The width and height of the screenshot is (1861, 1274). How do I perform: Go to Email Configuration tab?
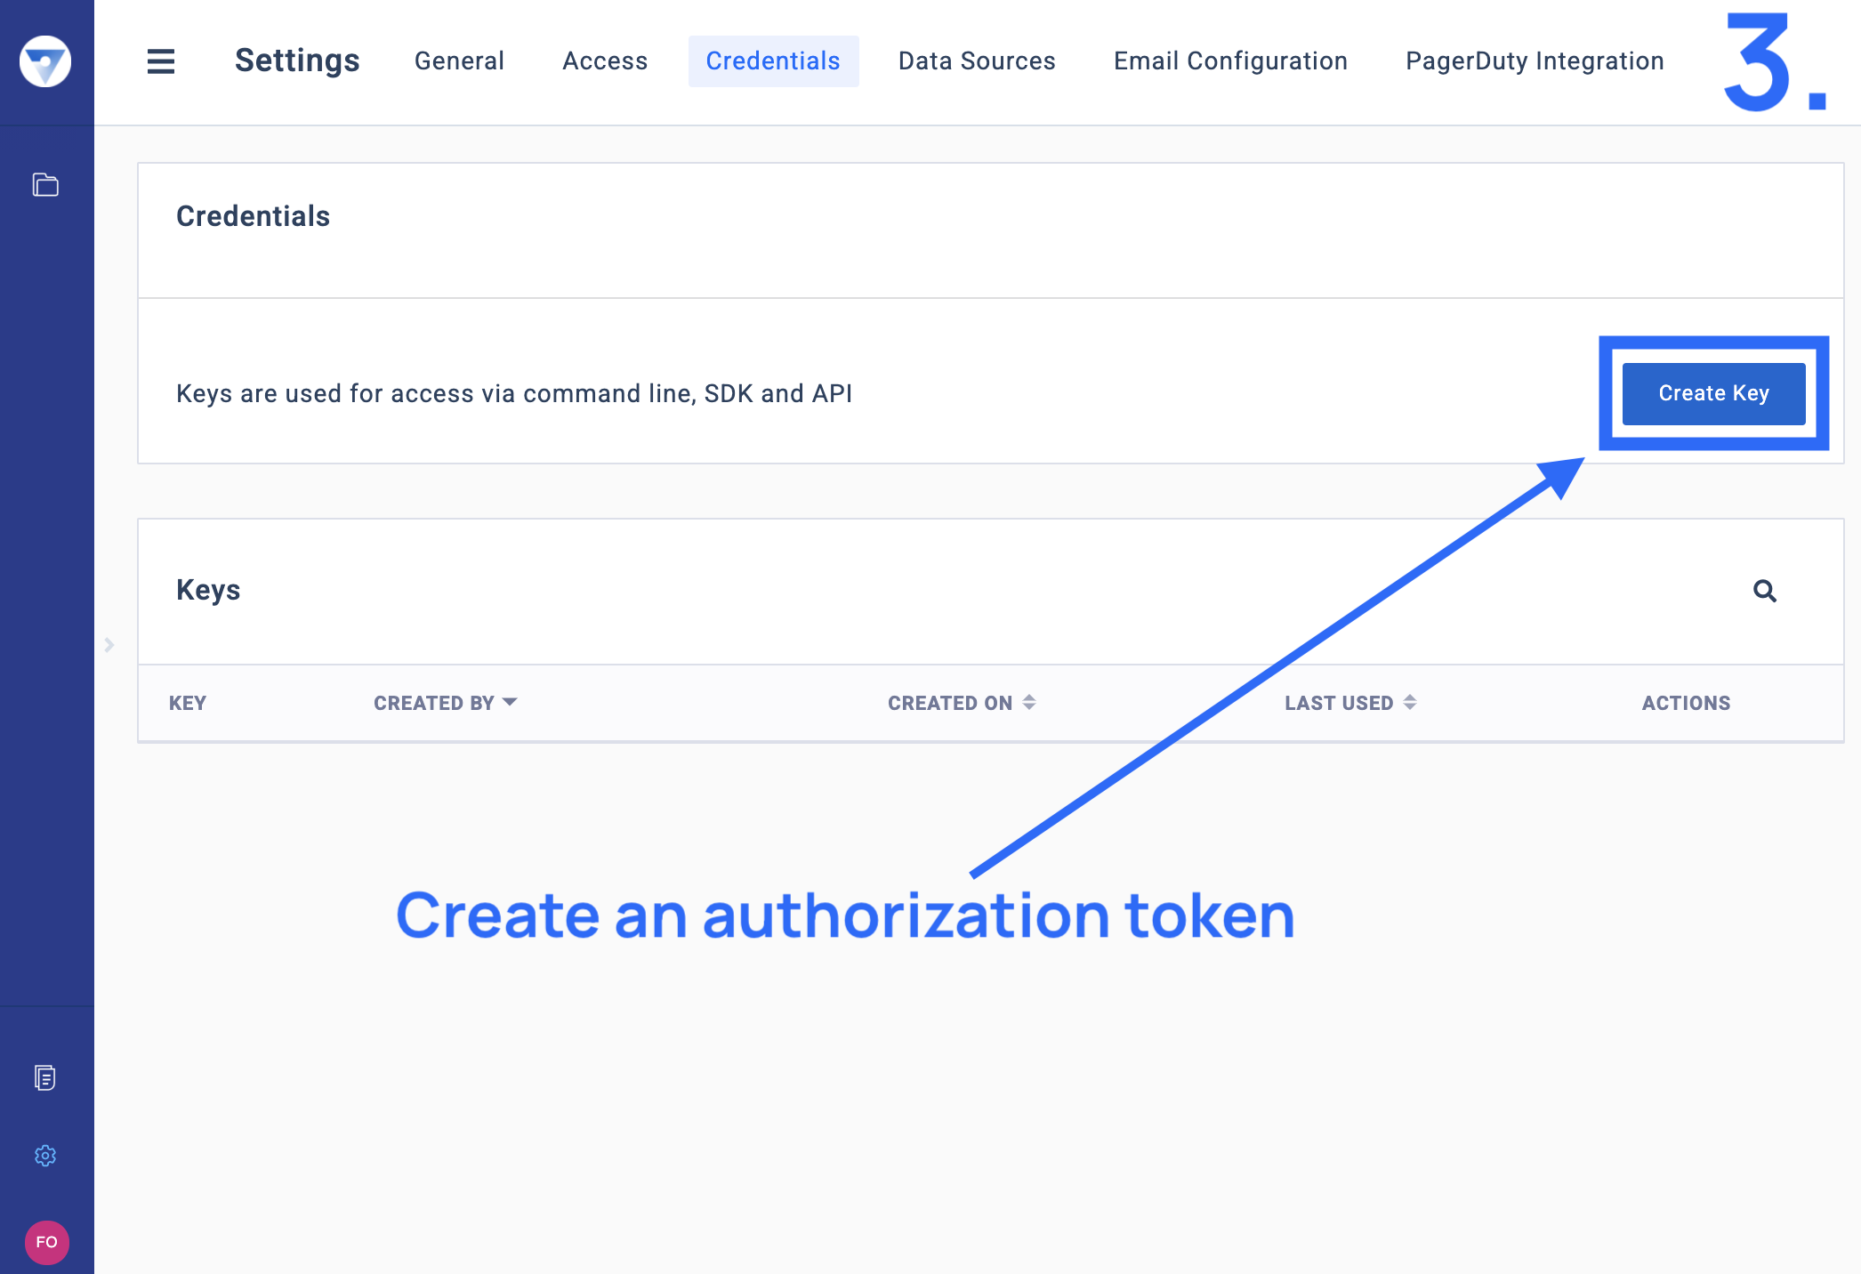1230,60
